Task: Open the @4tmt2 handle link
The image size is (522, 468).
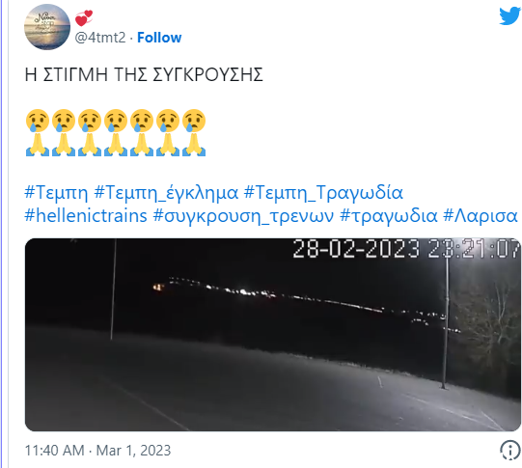Action: [x=100, y=38]
